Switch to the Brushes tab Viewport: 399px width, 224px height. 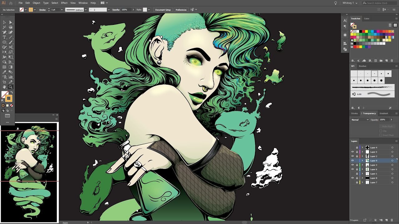click(363, 66)
